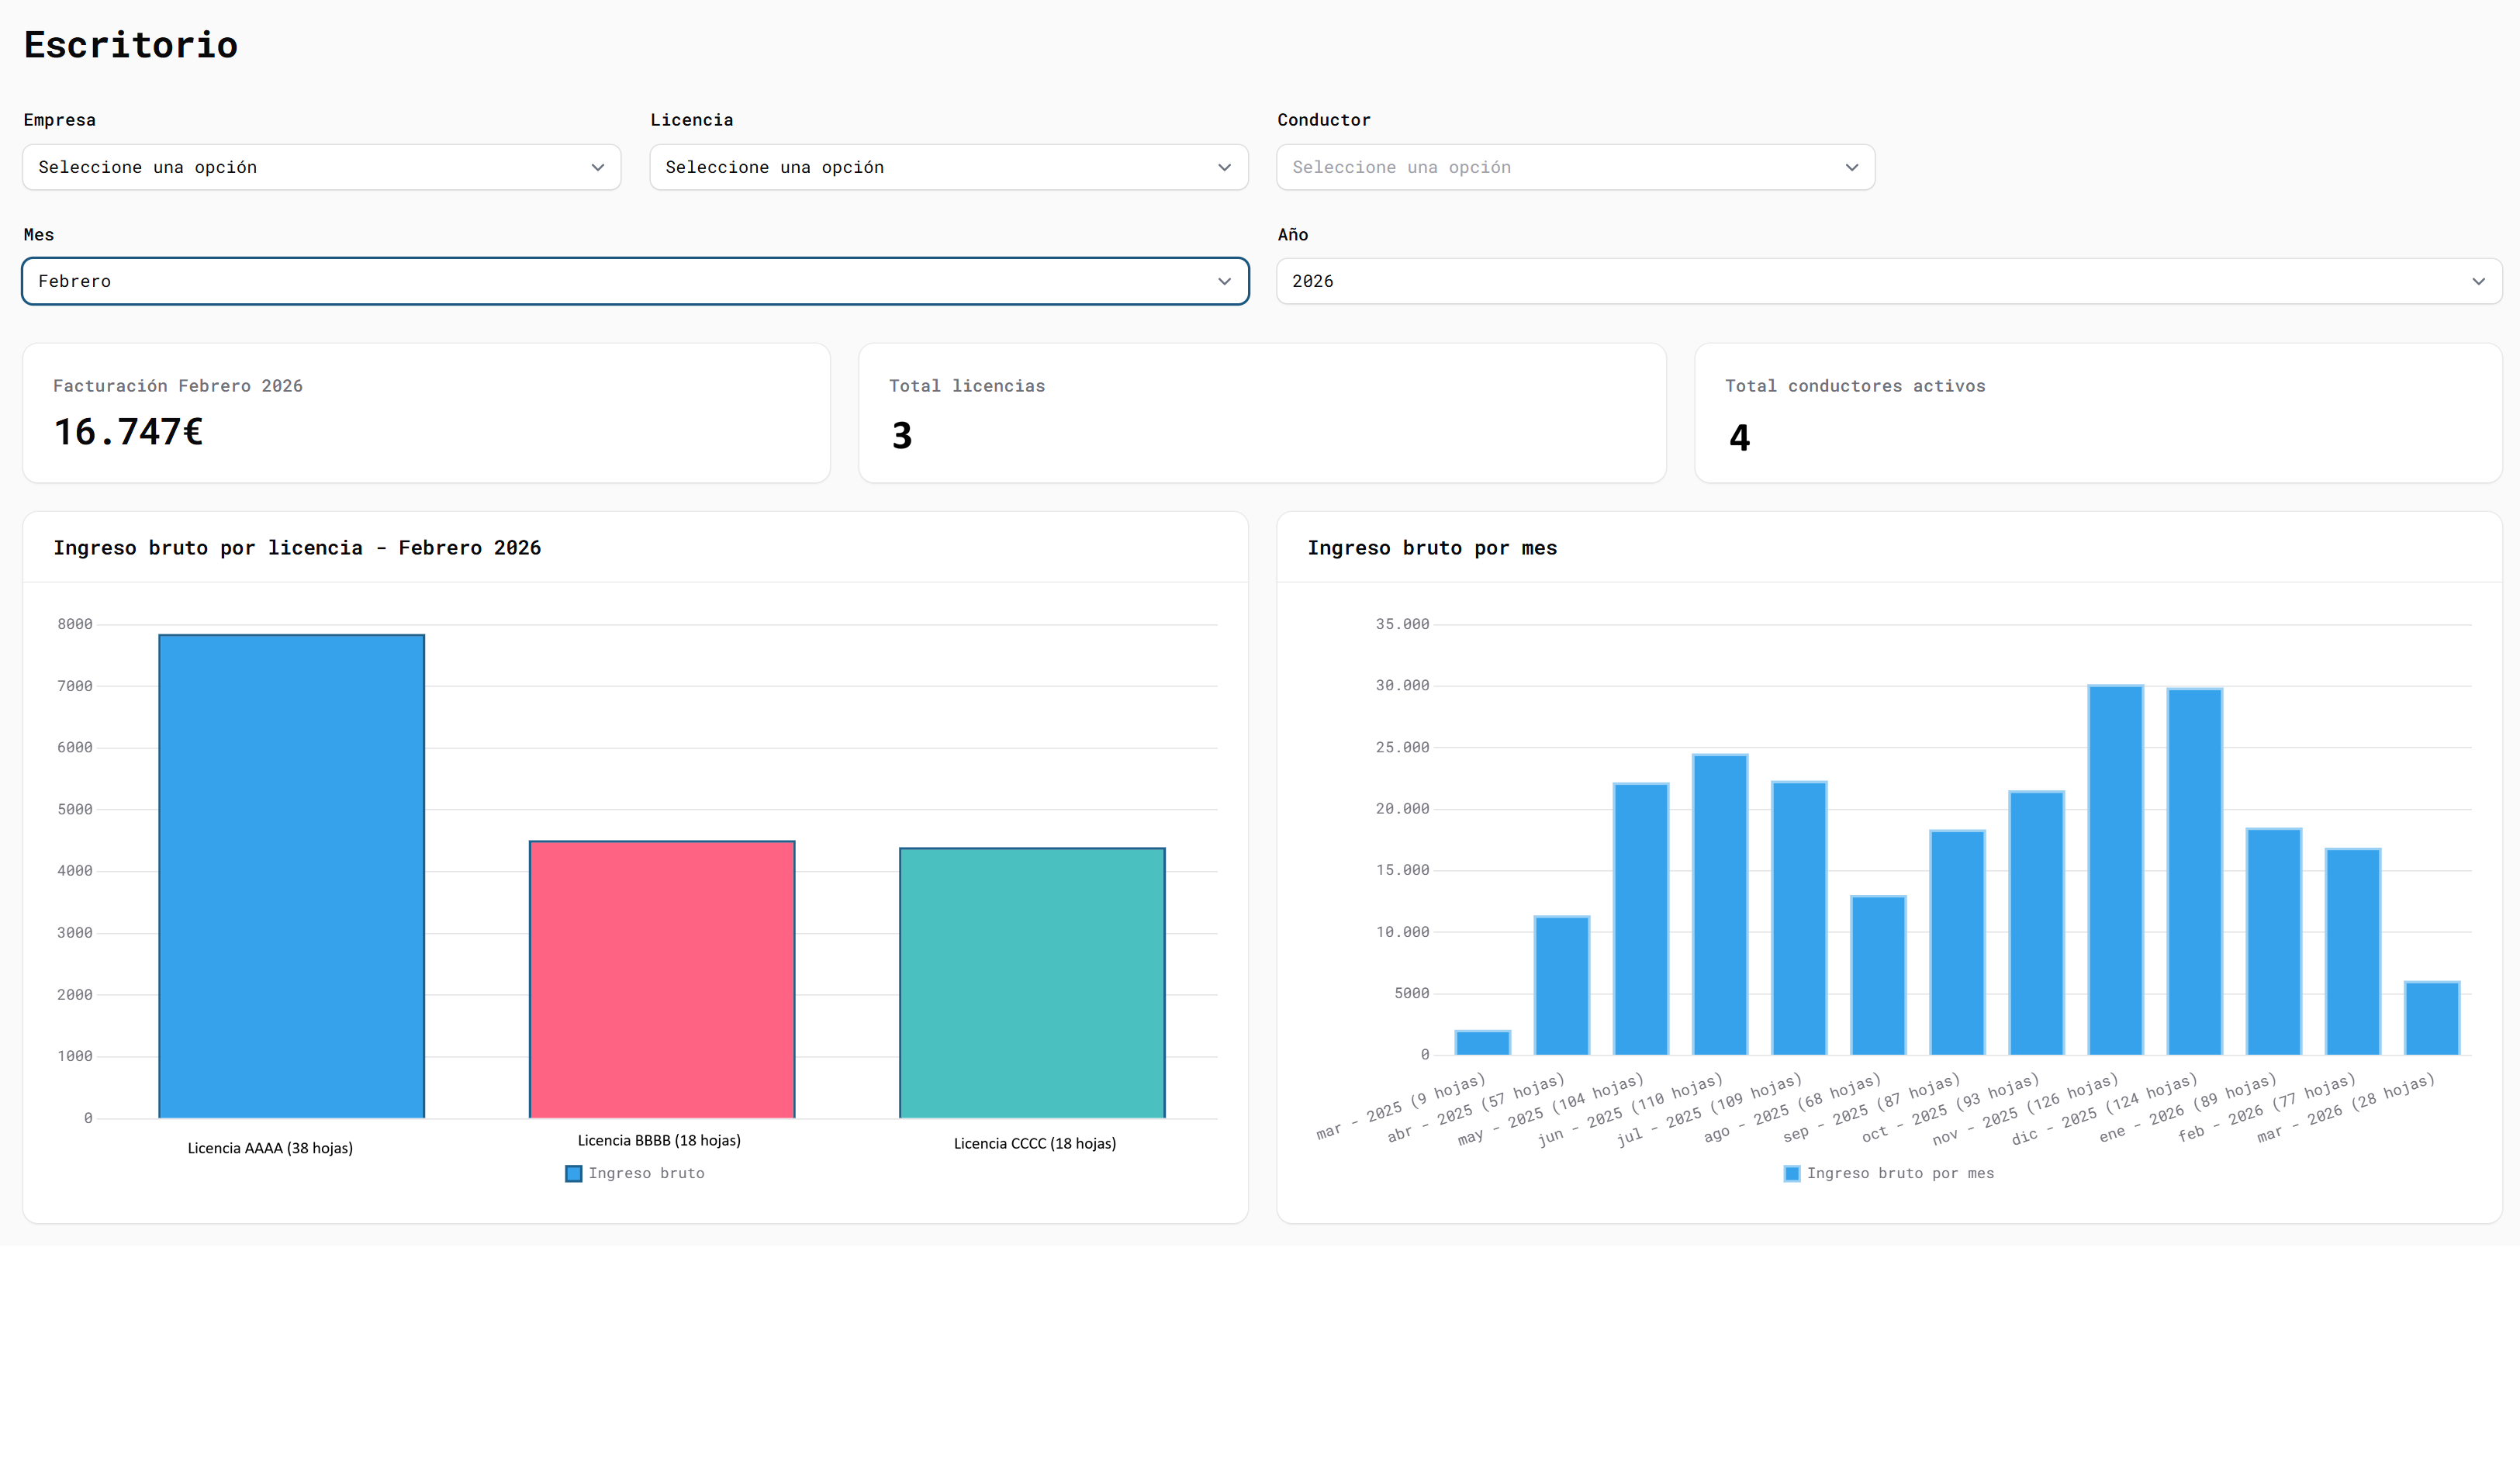The image size is (2520, 1479).
Task: Click the blue Licencia AAAA bar
Action: (291, 875)
